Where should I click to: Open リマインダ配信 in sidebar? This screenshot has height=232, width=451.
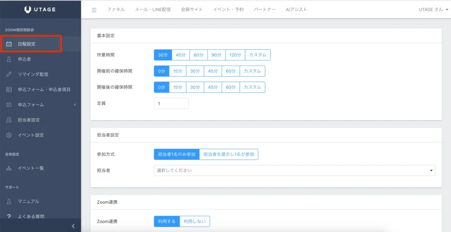pos(41,74)
